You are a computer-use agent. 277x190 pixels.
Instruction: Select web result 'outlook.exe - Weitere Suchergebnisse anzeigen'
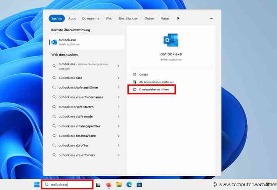(x=87, y=66)
